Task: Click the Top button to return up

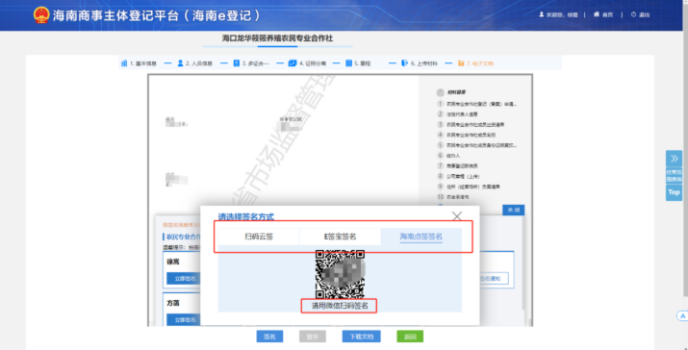Action: (x=674, y=192)
